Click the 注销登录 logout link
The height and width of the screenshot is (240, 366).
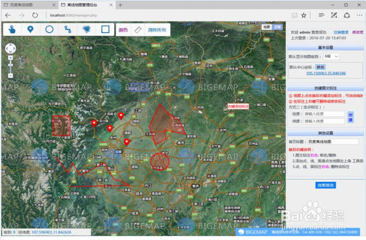(341, 32)
